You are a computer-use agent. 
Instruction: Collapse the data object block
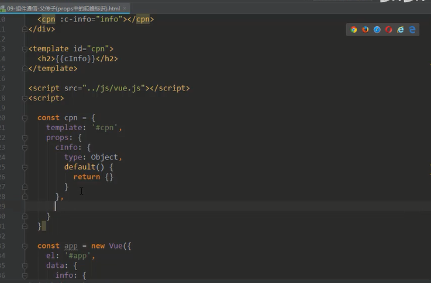point(25,265)
